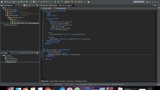Expand Released Objects node
The width and height of the screenshot is (160, 90).
(4, 25)
